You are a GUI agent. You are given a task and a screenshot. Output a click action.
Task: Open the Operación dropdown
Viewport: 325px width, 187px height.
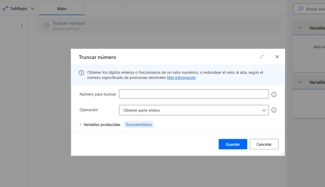coord(194,110)
